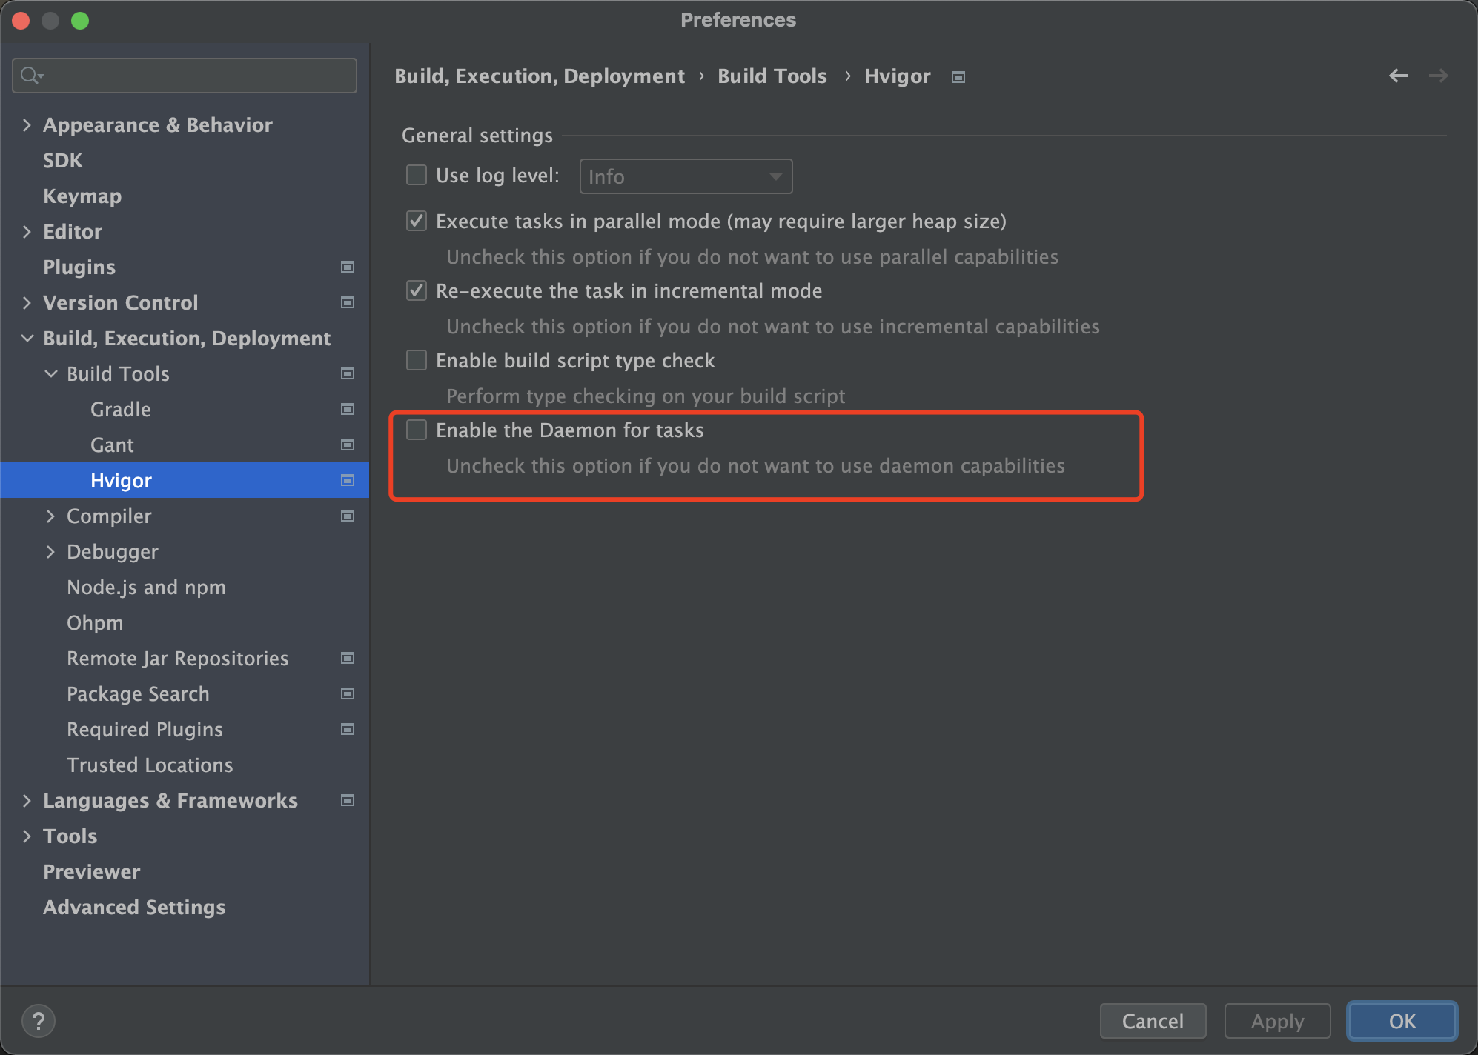Click the back navigation arrow
Screen dimensions: 1478x1055
pyautogui.click(x=1398, y=76)
